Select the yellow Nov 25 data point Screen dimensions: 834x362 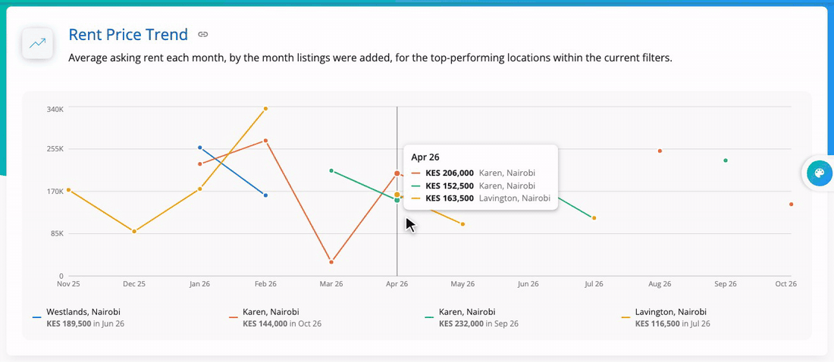pos(68,190)
